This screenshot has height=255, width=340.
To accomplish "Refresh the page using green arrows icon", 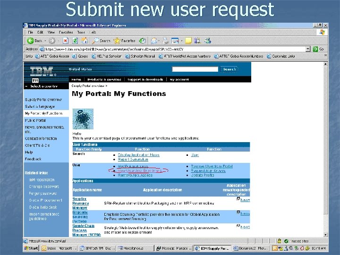I will (x=75, y=41).
